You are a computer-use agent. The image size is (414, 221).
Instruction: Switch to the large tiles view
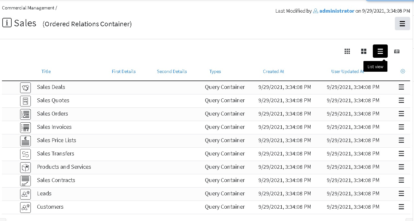click(364, 51)
